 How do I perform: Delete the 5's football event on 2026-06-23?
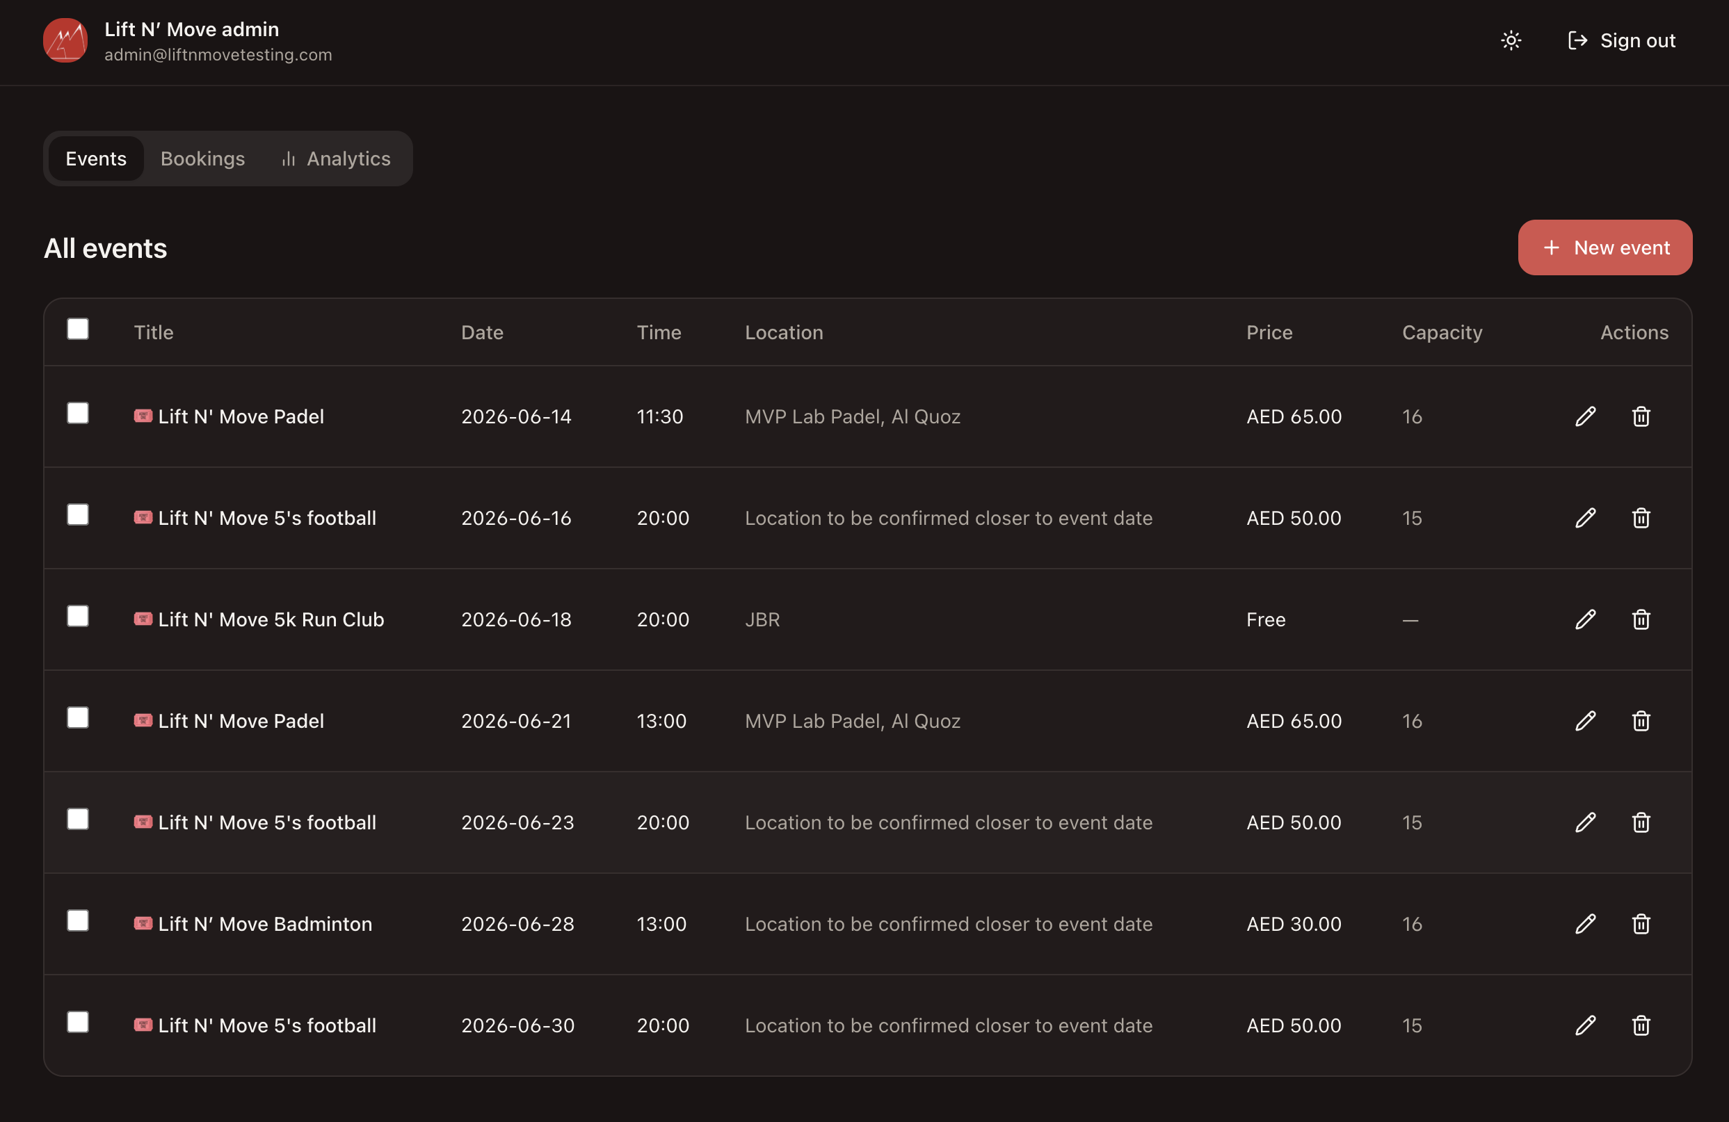[1641, 822]
